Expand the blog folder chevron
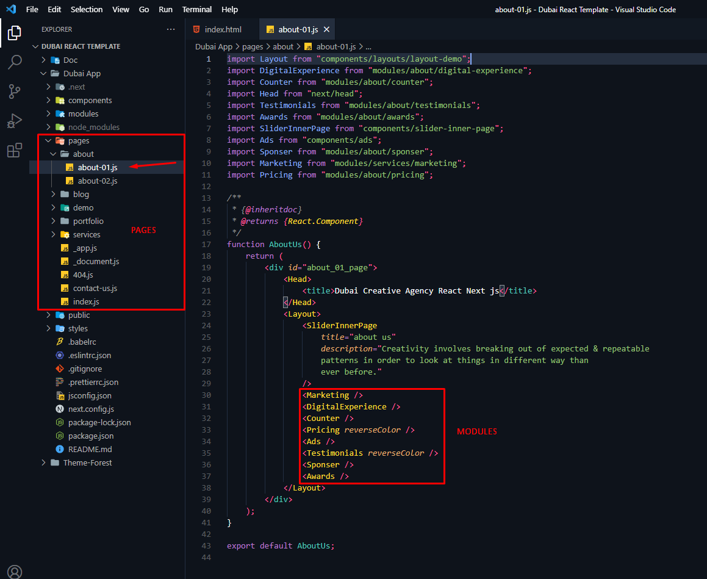Screen dimensions: 707x579 point(53,194)
